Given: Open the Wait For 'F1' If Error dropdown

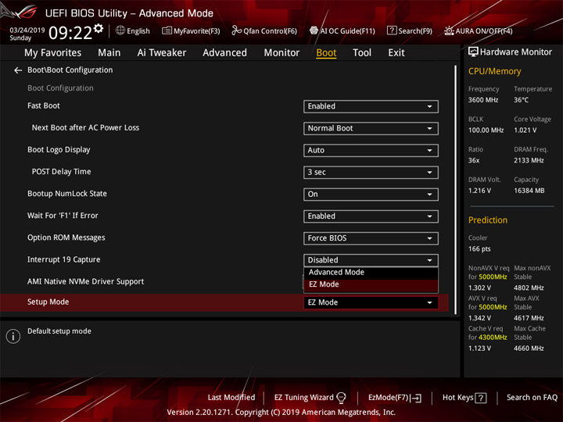Looking at the screenshot, I should tap(371, 216).
